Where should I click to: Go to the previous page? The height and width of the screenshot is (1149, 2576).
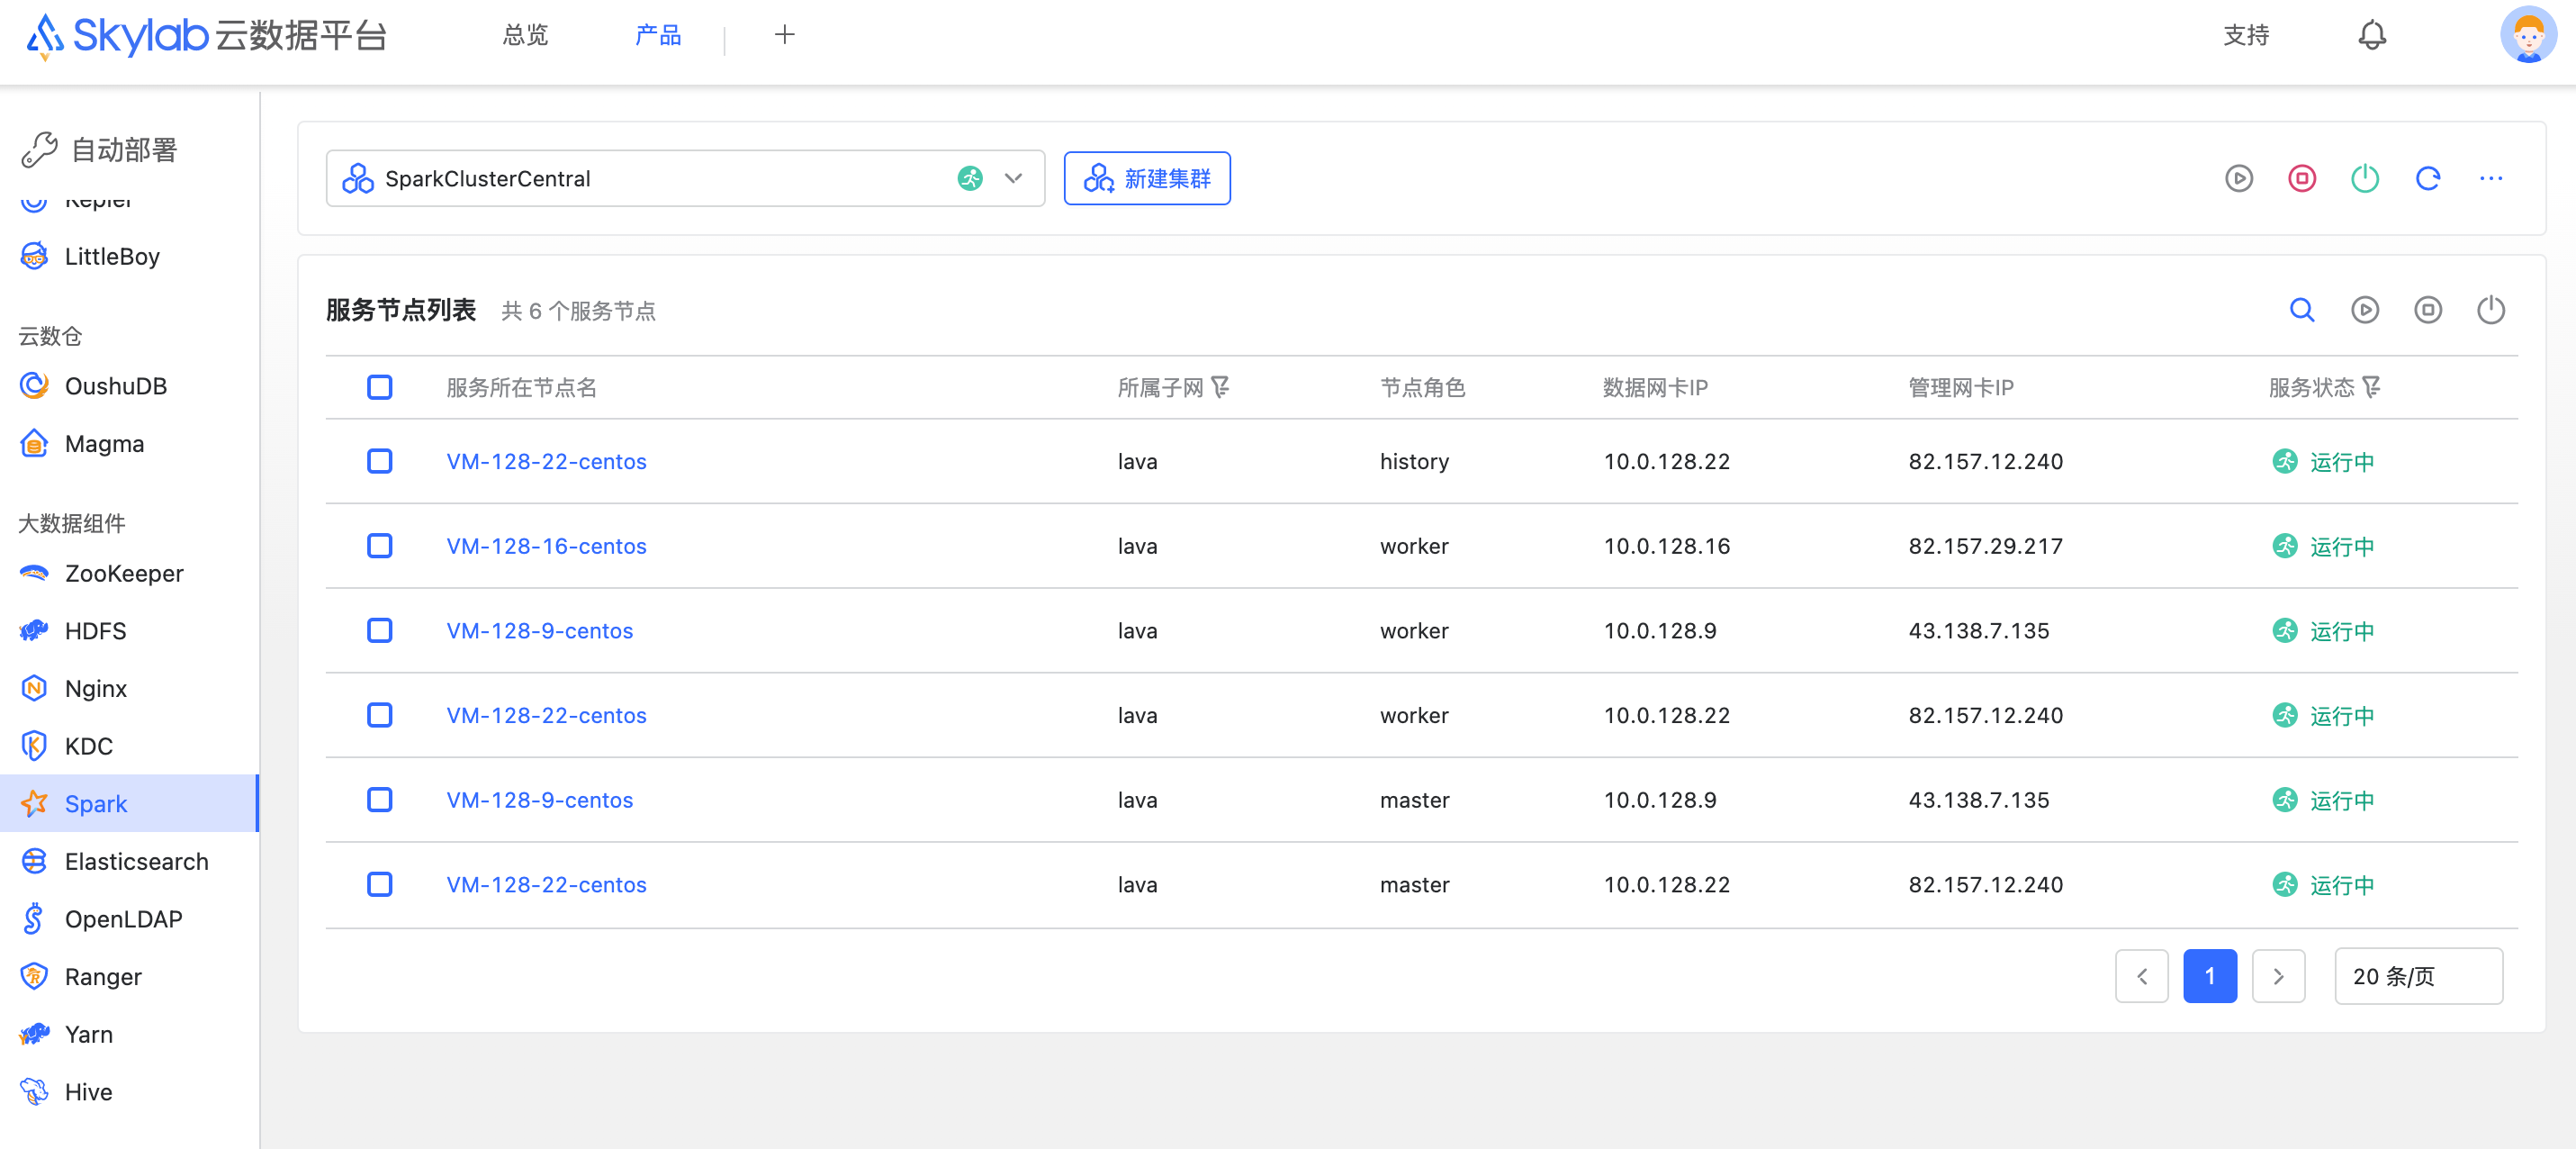click(x=2142, y=976)
